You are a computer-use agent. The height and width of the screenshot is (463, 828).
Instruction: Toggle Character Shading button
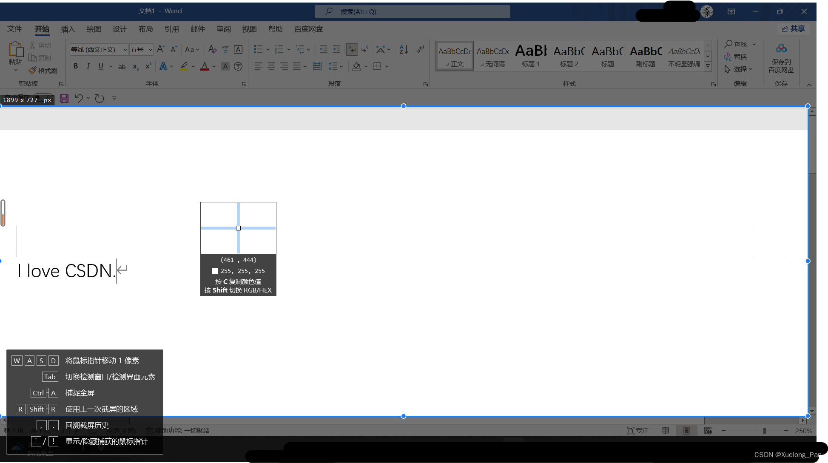(x=225, y=66)
